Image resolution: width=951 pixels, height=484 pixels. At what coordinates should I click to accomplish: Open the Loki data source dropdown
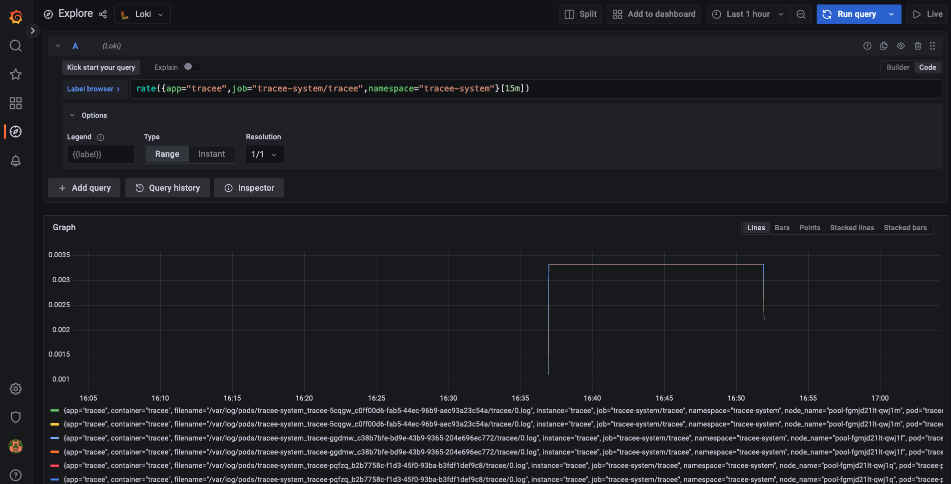click(x=142, y=14)
